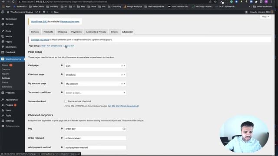Open the Legacy API section link
Image resolution: width=278 pixels, height=156 pixels.
pos(69,46)
